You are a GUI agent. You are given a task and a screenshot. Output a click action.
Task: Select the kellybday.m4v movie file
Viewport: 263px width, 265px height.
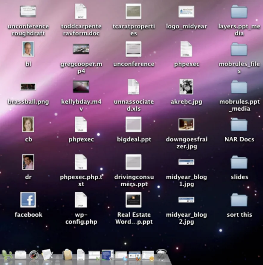[x=81, y=86]
